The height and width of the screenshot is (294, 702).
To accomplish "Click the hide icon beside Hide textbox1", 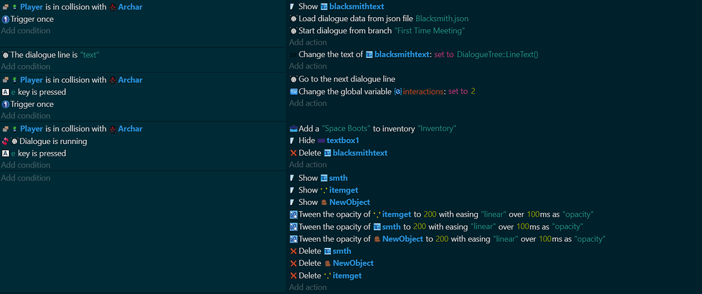I will pos(293,140).
